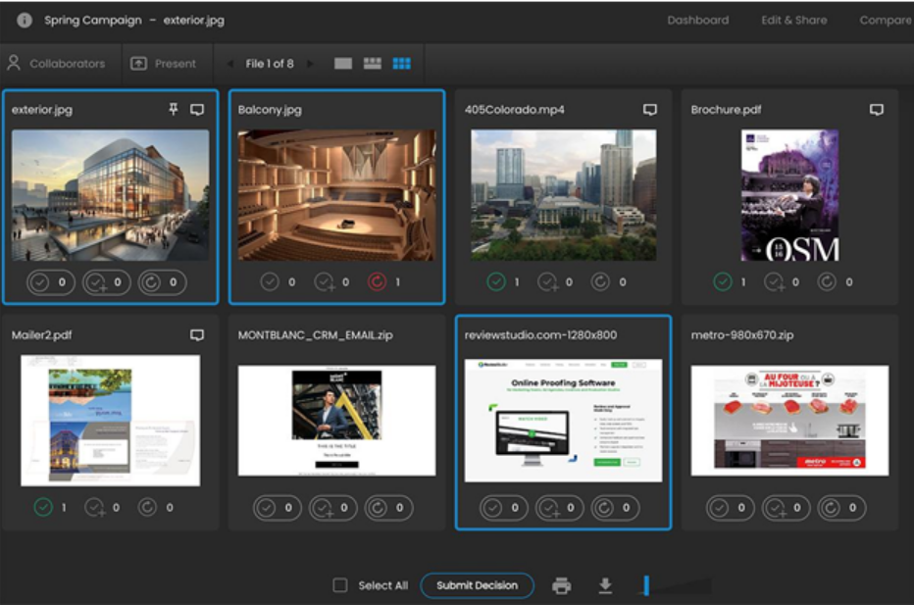Screen dimensions: 914x605
Task: Click the download icon in bottom bar
Action: coord(605,585)
